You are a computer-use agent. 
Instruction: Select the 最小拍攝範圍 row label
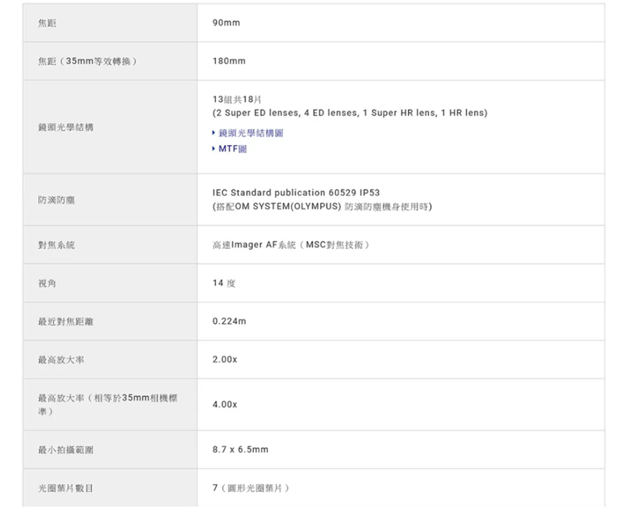click(66, 449)
